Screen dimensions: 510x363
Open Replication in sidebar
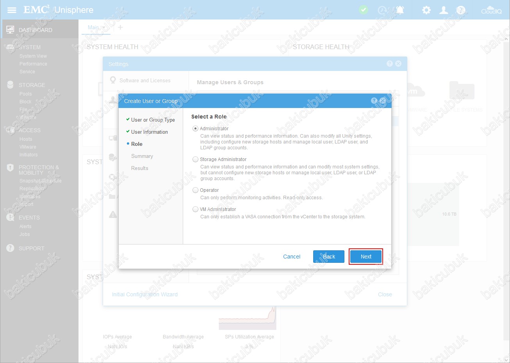pyautogui.click(x=32, y=189)
